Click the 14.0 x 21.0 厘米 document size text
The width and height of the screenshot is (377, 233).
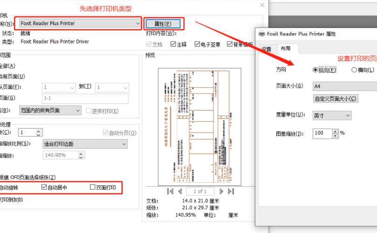(200, 200)
